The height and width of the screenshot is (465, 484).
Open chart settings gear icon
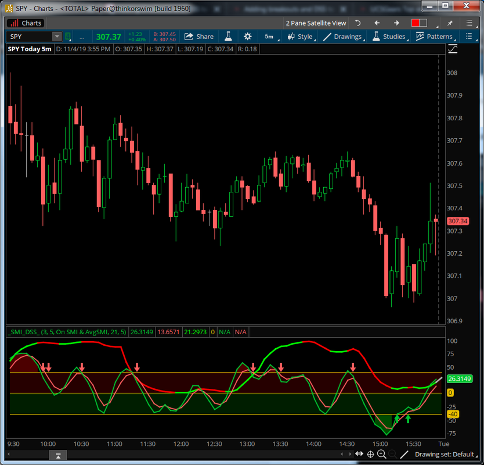click(x=248, y=37)
